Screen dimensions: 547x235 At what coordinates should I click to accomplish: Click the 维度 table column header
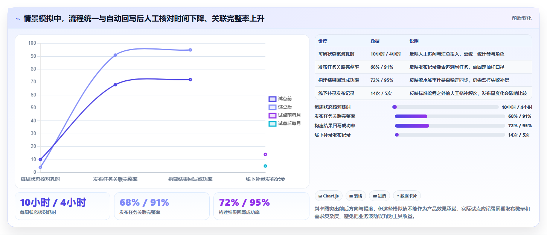click(323, 41)
